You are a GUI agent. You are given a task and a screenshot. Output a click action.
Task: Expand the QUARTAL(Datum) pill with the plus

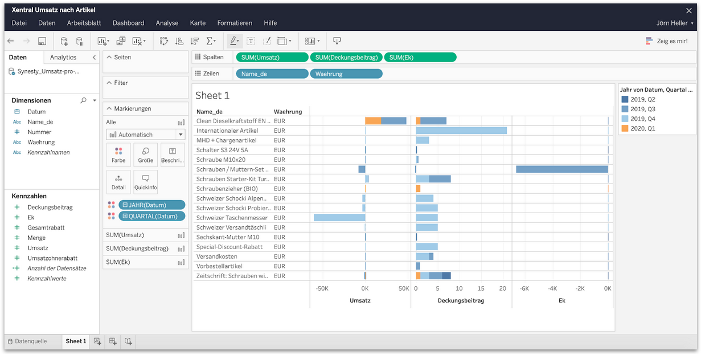pyautogui.click(x=125, y=216)
